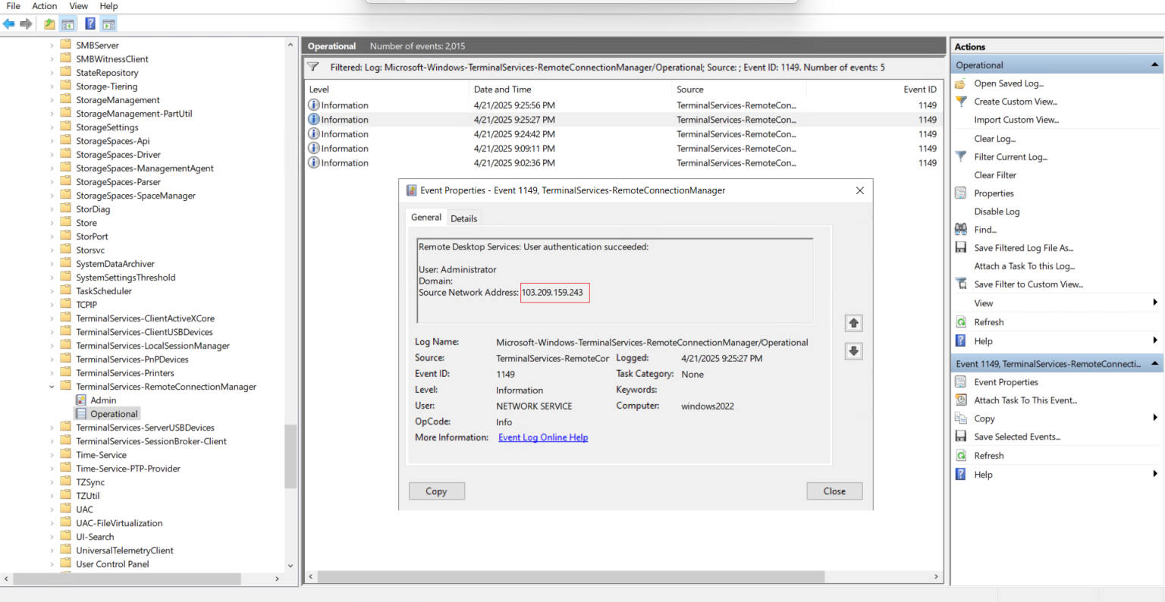This screenshot has width=1165, height=602.
Task: Toggle the Action pane visibility
Action: pyautogui.click(x=108, y=24)
